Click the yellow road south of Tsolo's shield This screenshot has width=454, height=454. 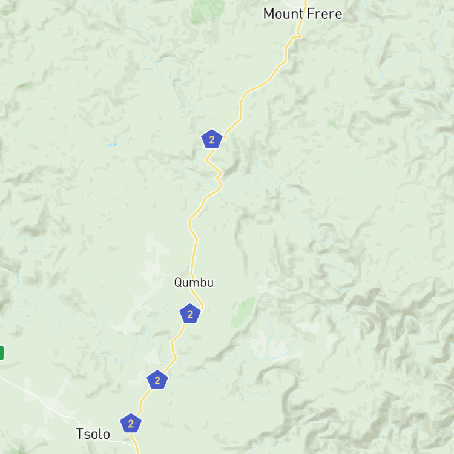[x=136, y=443]
